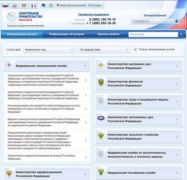
Task: Switch language with the UK flag icon
Action: pos(15,6)
